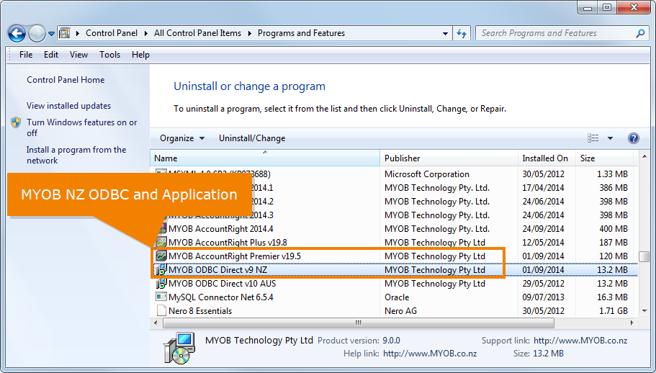Screen dimensions: 656x373
Task: Open the Tools menu
Action: point(109,55)
